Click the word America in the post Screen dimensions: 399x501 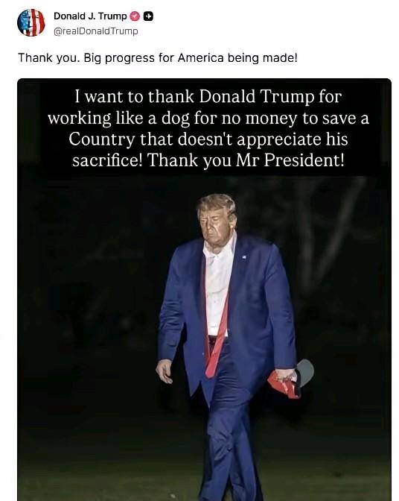coord(200,58)
